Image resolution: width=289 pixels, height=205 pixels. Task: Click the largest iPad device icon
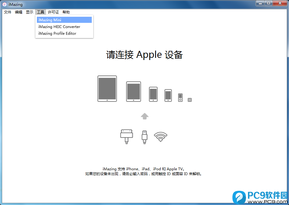(107, 89)
